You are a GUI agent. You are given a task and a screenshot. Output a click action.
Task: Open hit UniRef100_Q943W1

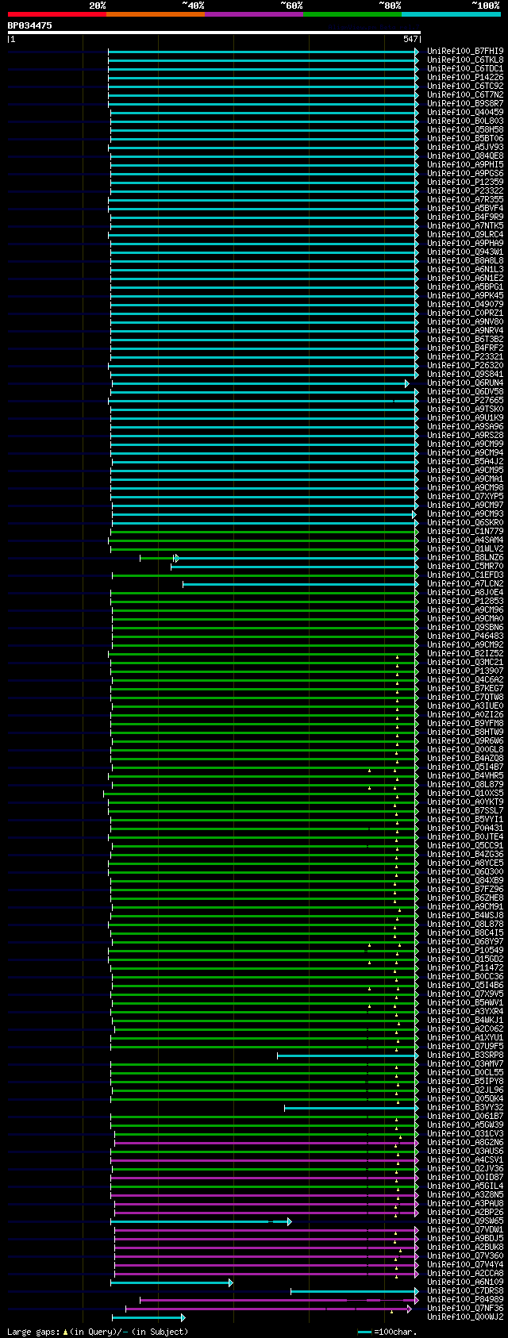pyautogui.click(x=465, y=252)
